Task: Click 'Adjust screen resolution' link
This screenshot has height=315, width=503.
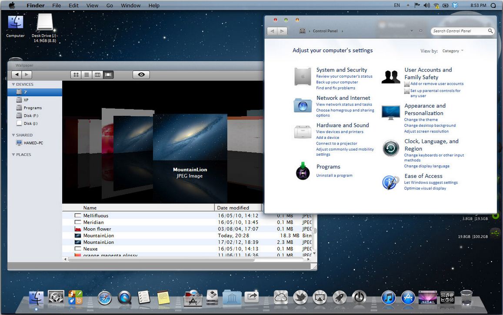Action: [426, 131]
